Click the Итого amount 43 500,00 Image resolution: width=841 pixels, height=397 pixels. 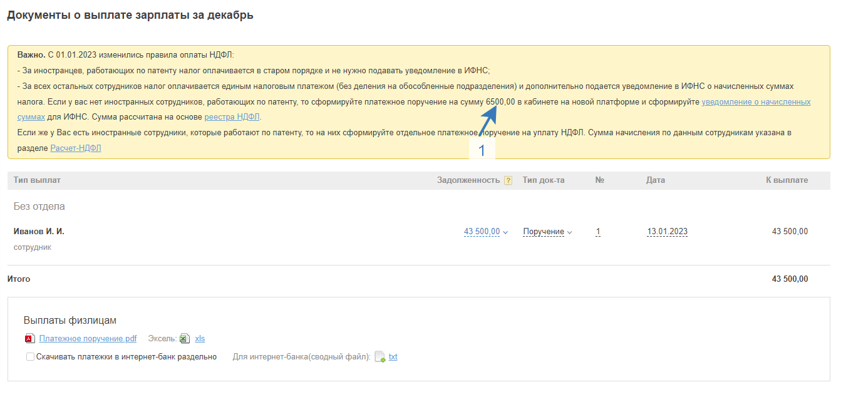pyautogui.click(x=790, y=279)
